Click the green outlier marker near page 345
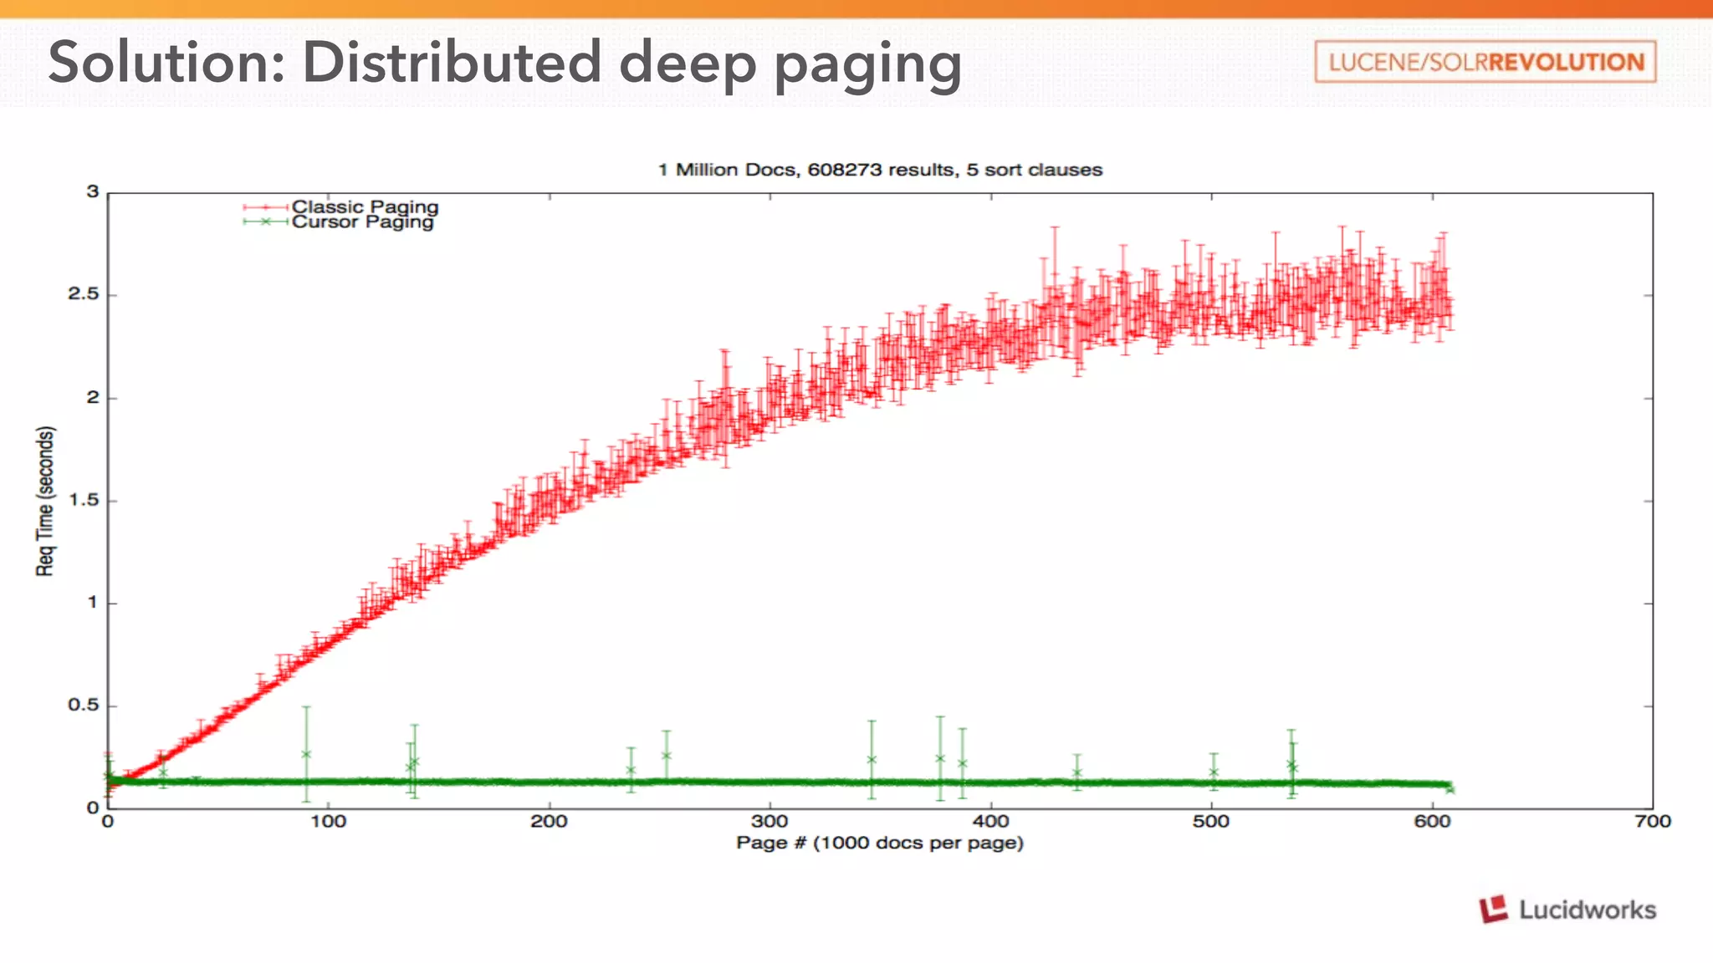 tap(872, 759)
